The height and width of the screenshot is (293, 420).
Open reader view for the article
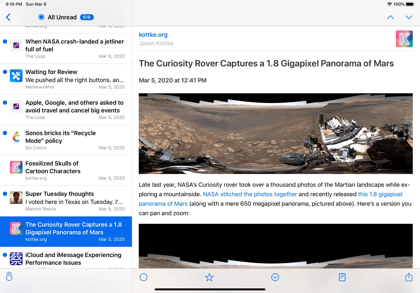[342, 277]
